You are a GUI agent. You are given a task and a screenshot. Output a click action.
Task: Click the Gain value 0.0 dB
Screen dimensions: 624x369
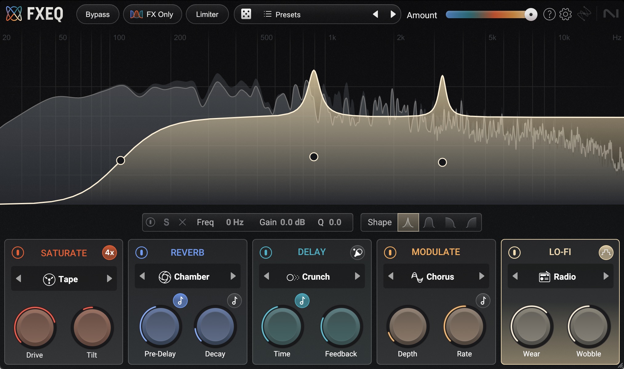[293, 222]
